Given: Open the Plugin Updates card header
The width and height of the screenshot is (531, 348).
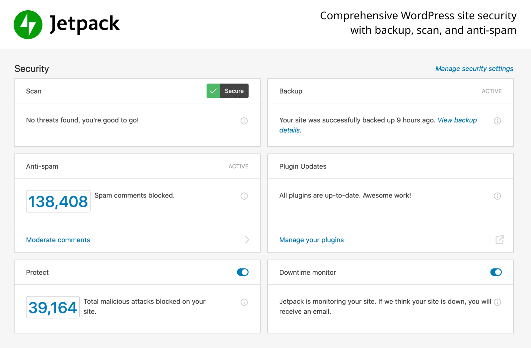Looking at the screenshot, I should tap(303, 166).
